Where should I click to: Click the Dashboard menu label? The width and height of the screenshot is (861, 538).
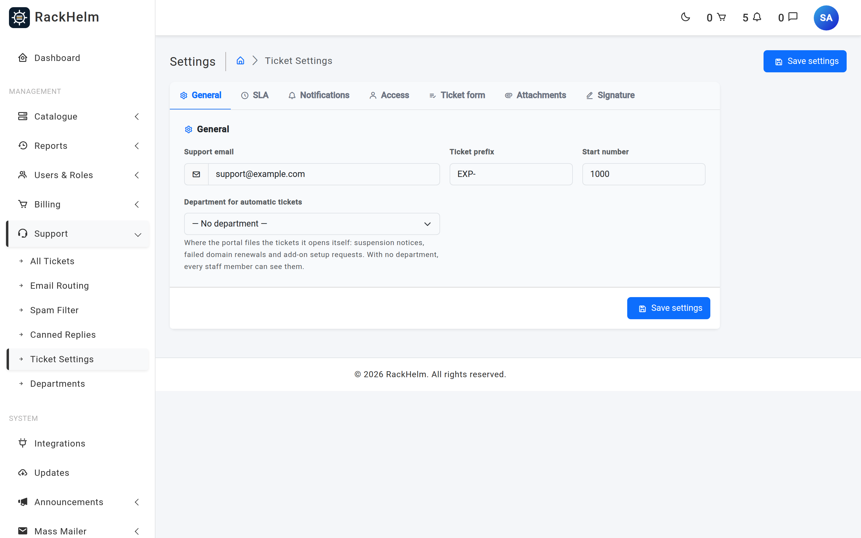pyautogui.click(x=57, y=58)
